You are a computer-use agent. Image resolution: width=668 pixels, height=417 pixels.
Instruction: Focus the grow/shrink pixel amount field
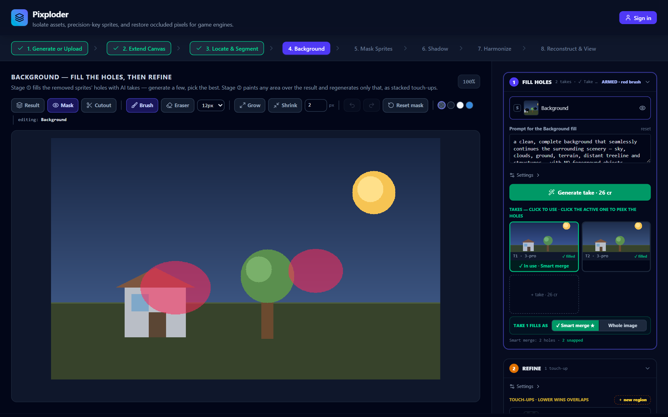[315, 105]
